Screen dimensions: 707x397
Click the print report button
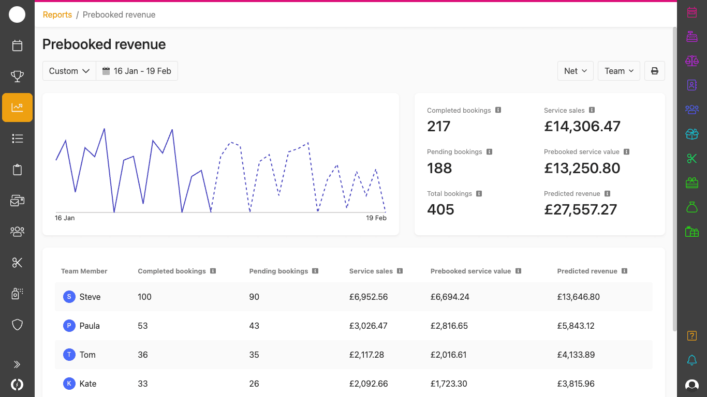tap(654, 71)
